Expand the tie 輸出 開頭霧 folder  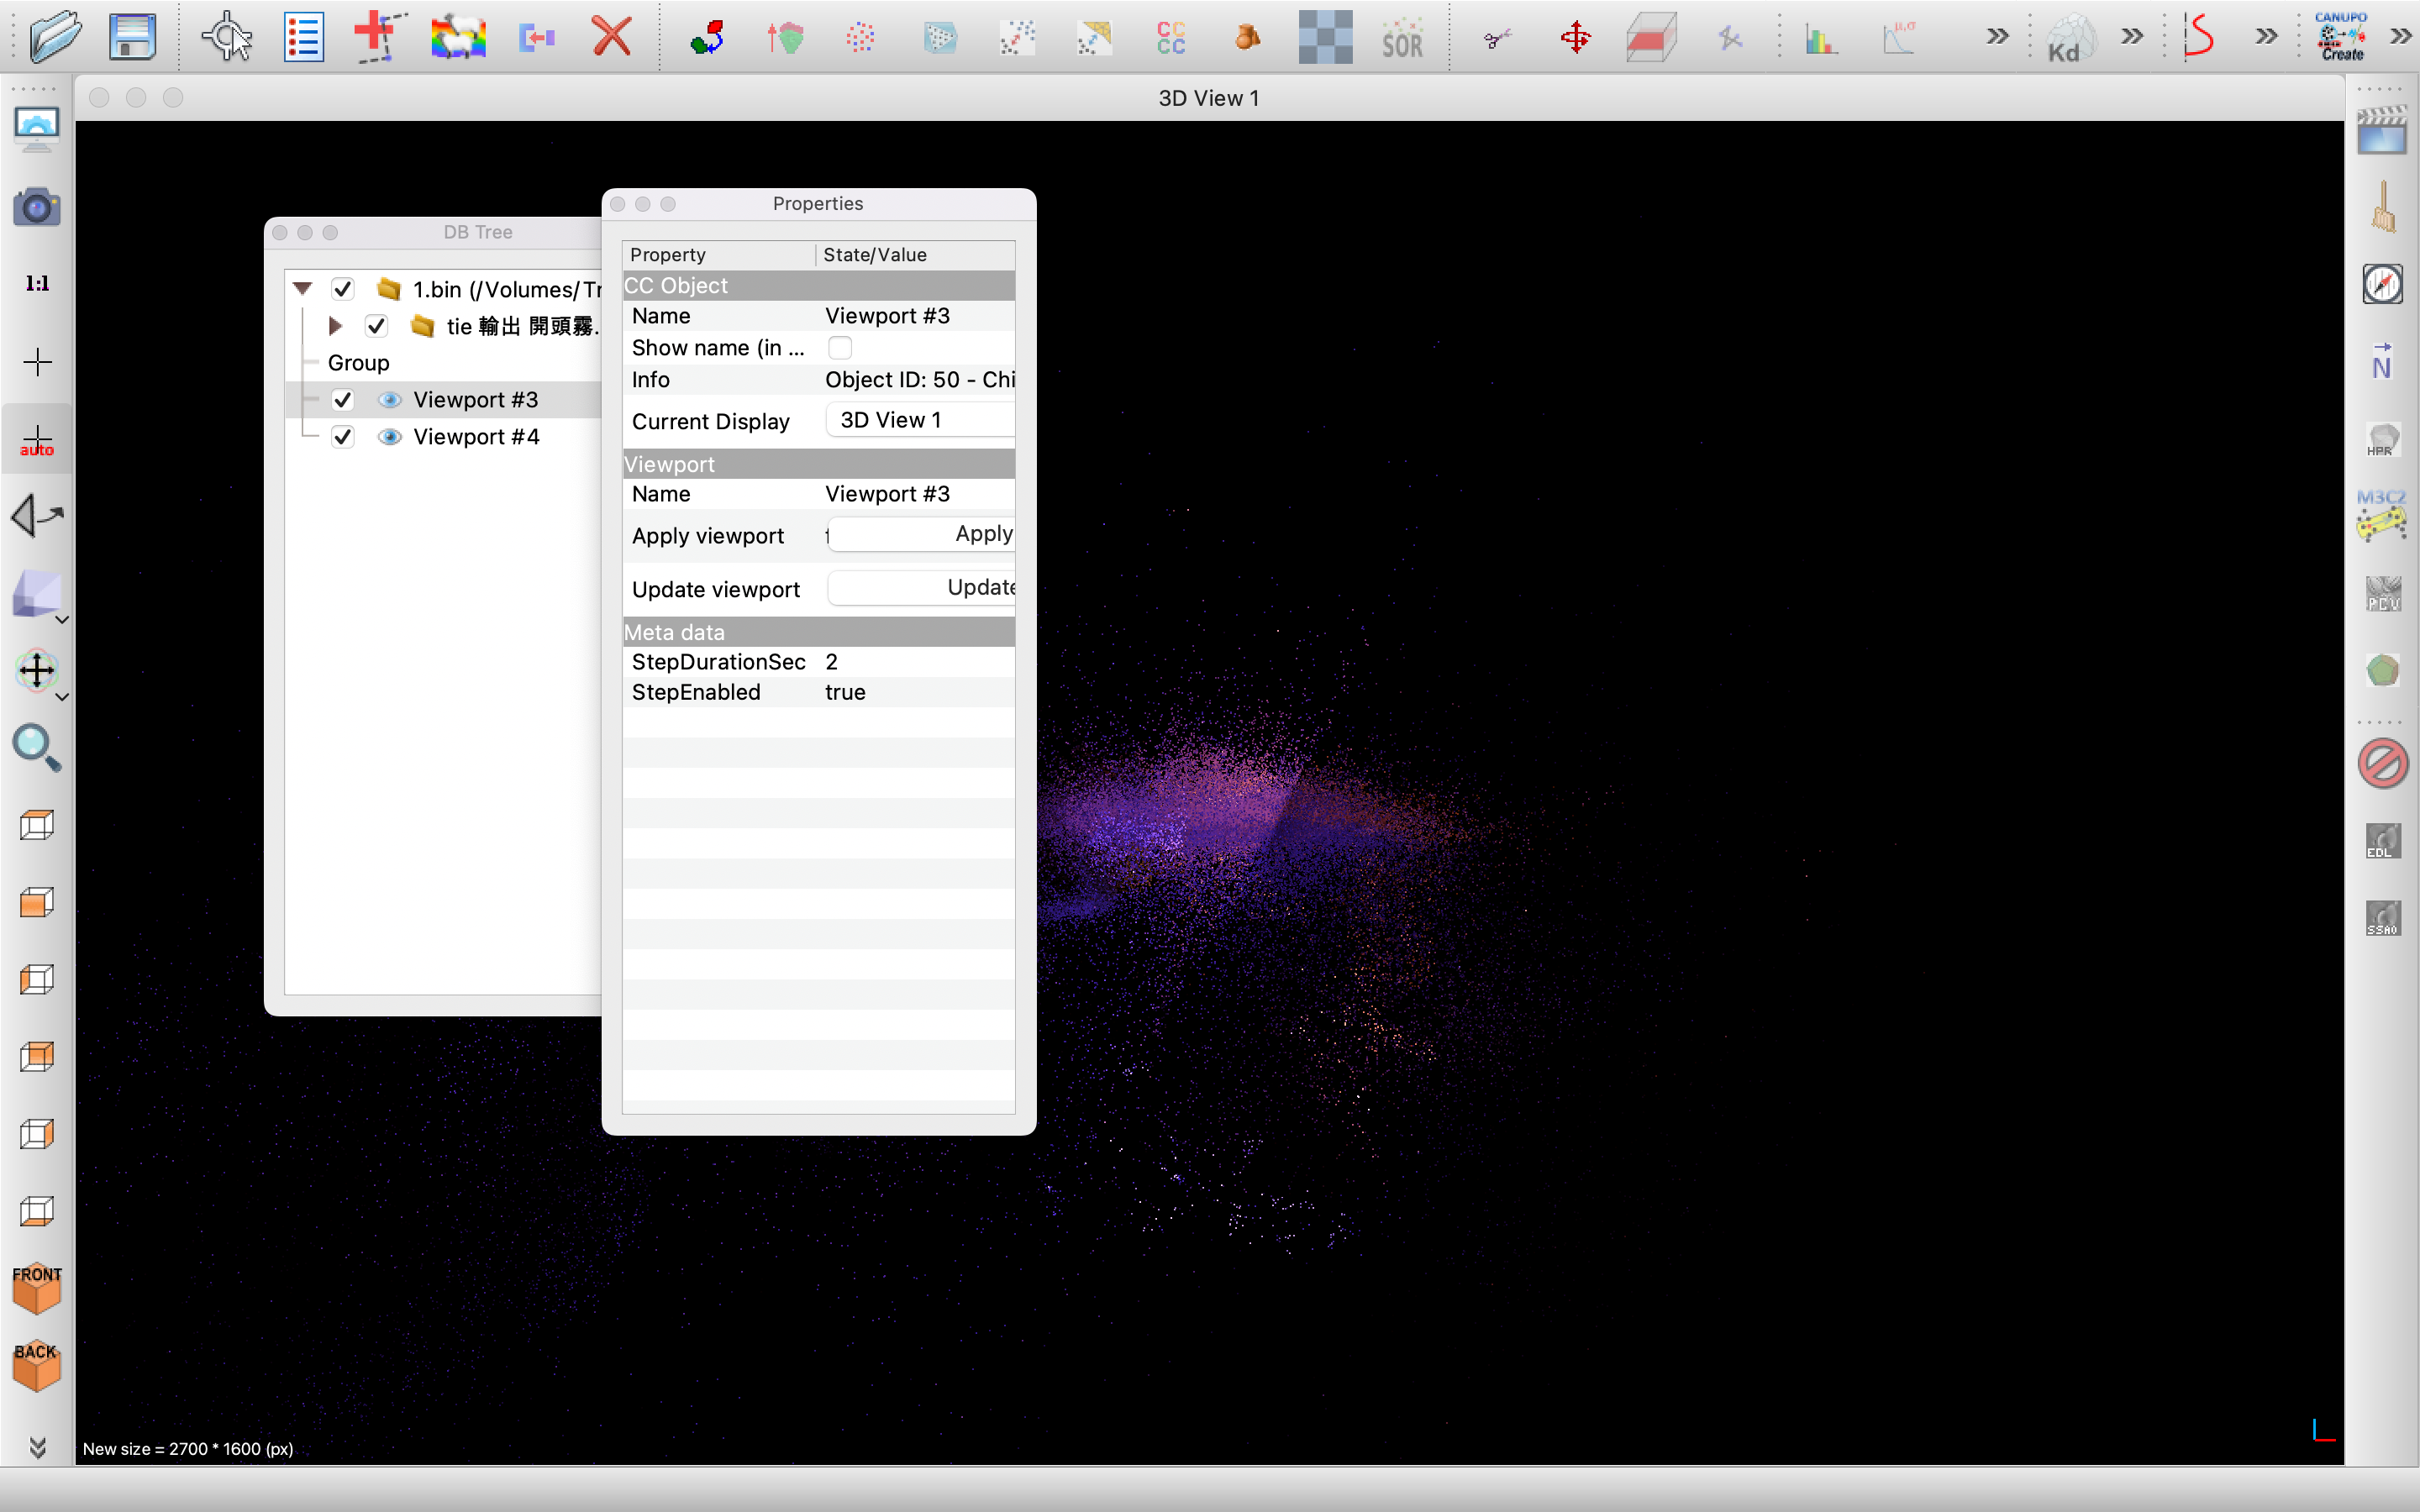334,326
